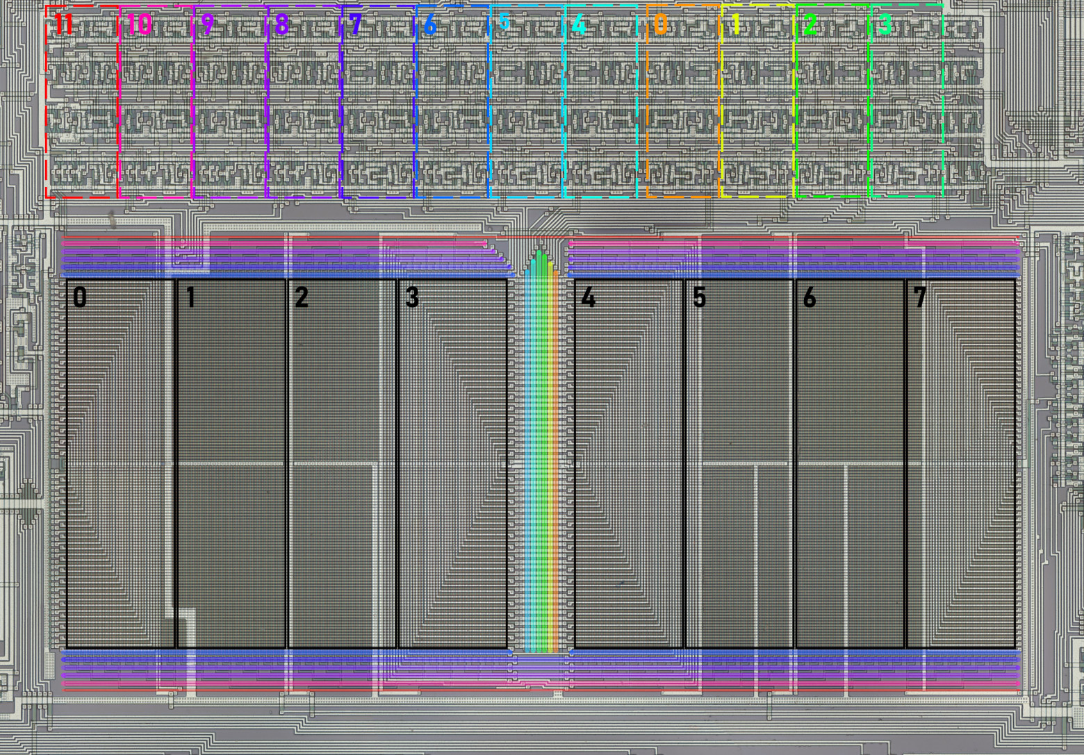Click the orange number 0 label

[660, 25]
